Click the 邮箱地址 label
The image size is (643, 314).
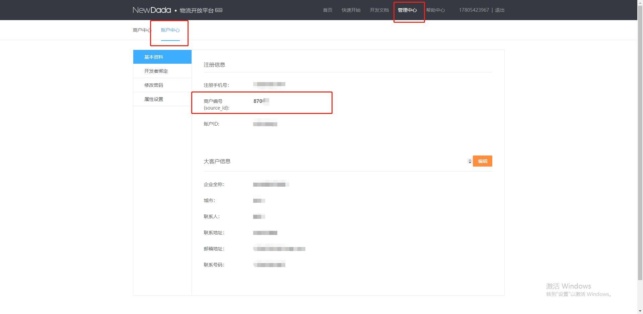(214, 249)
